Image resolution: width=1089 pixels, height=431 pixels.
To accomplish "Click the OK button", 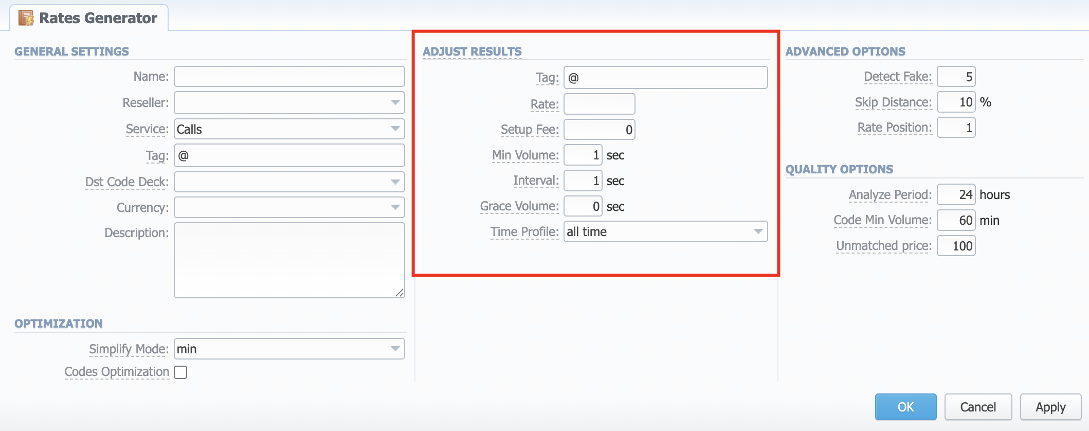I will point(906,407).
